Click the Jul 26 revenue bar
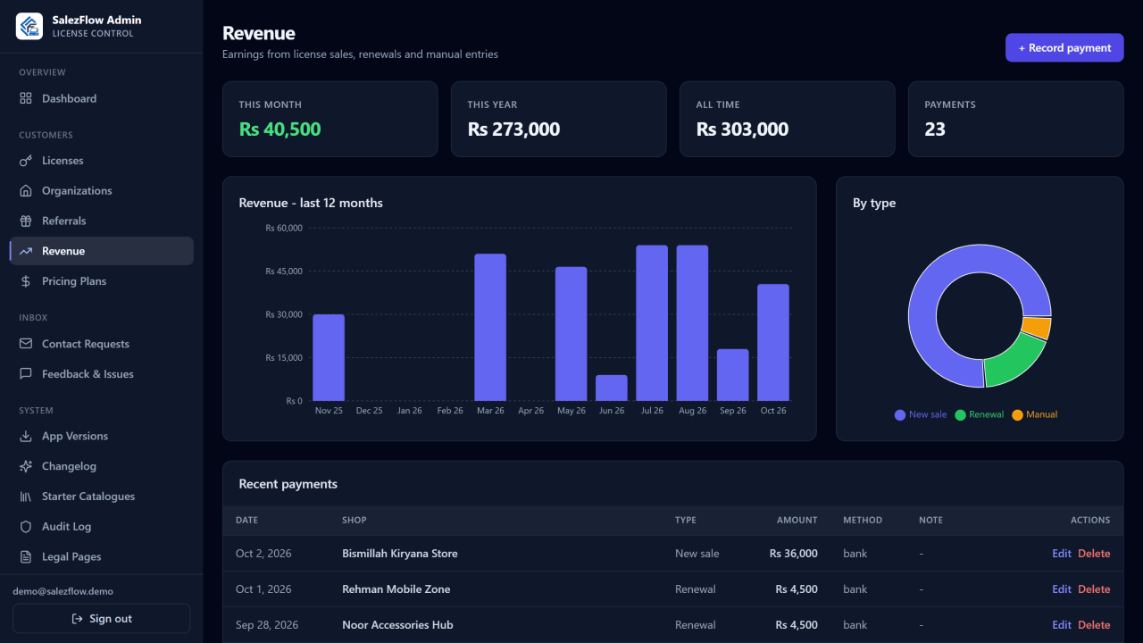This screenshot has width=1143, height=643. pos(652,323)
